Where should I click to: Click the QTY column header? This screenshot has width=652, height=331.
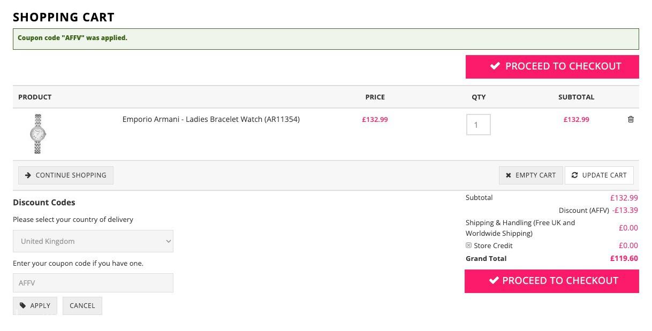[x=479, y=97]
